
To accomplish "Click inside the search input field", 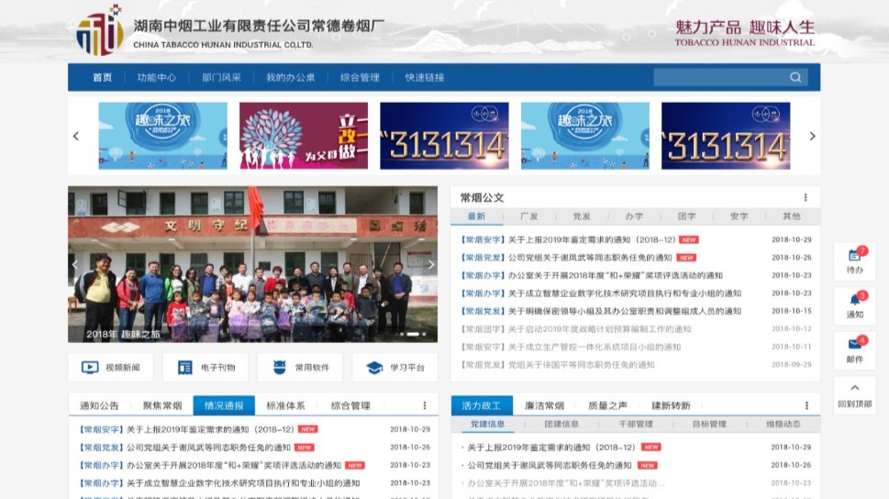I will 718,78.
